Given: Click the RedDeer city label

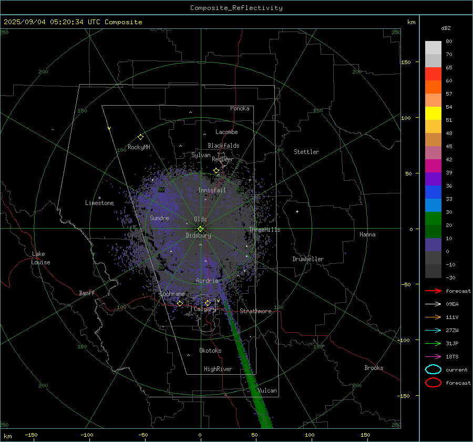Looking at the screenshot, I should click(x=223, y=159).
